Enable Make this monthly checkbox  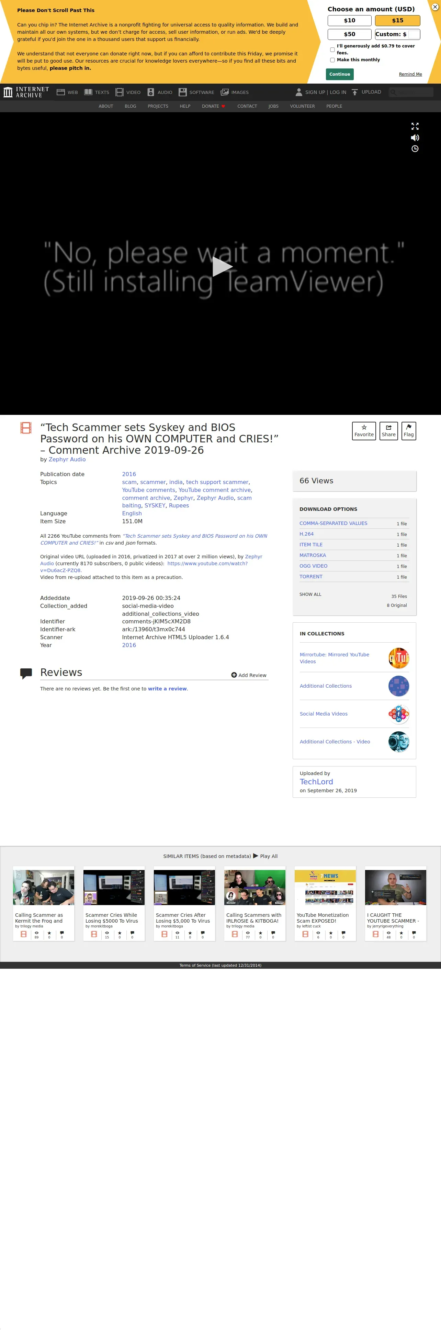pos(332,60)
